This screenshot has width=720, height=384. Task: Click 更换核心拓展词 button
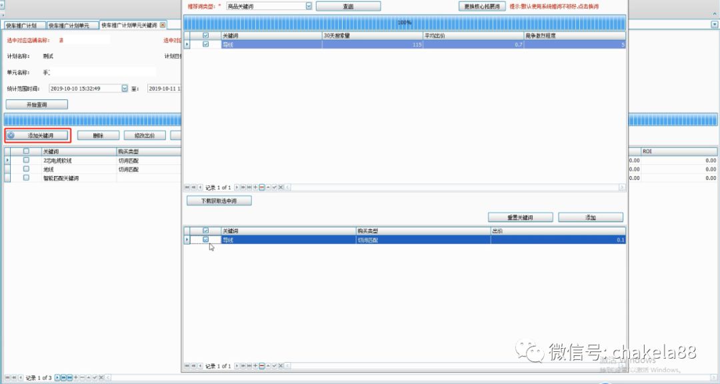tap(482, 7)
